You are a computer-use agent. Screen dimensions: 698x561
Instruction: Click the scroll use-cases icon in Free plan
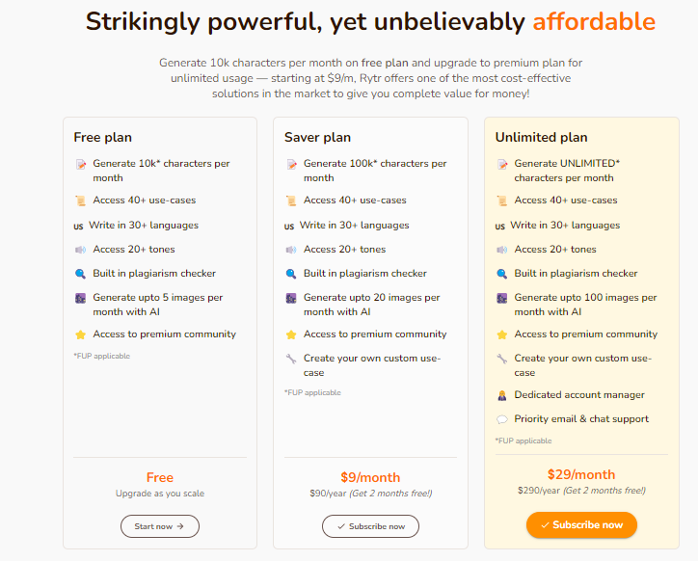tap(81, 200)
